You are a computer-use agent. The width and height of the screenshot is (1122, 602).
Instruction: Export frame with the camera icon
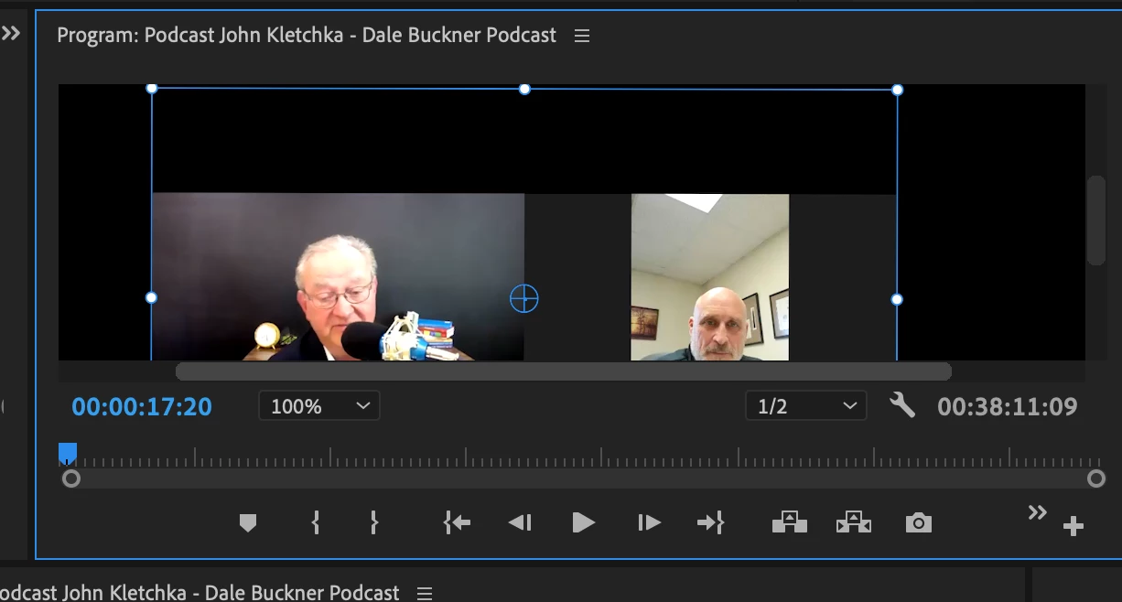pos(919,522)
